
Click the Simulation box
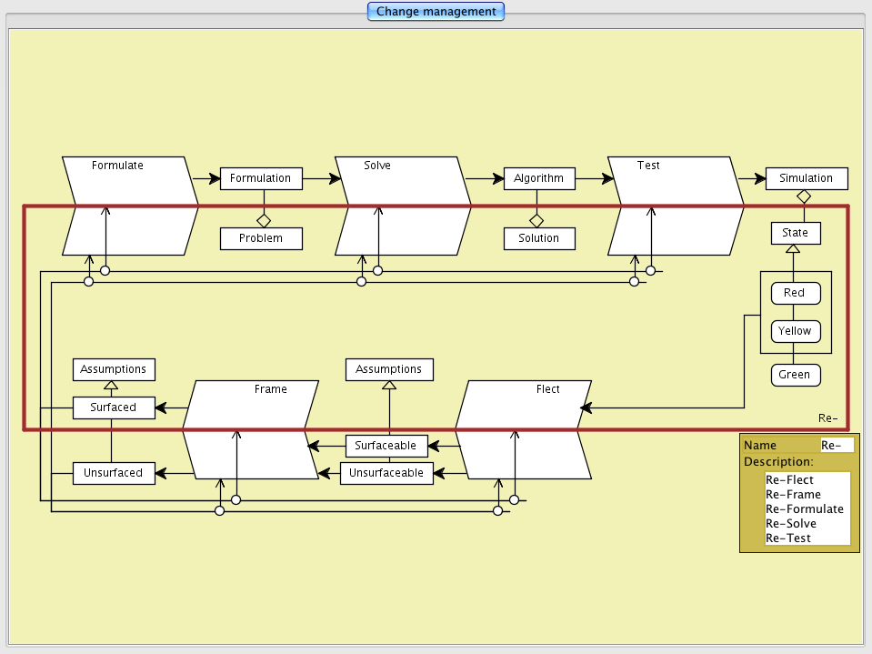[806, 178]
